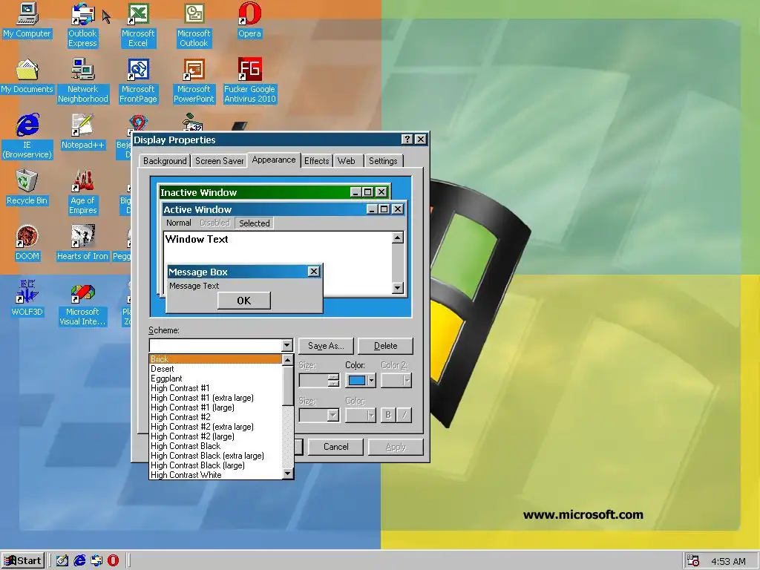Click the Recycle Bin icon

point(27,188)
